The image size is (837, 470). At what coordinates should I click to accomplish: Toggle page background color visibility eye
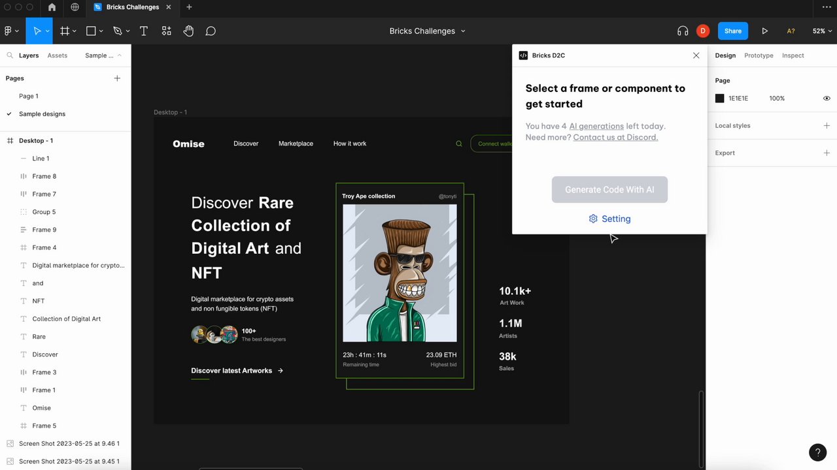(827, 99)
